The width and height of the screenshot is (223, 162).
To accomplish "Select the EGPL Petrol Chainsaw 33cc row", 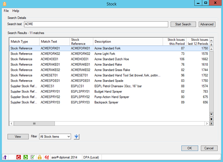I will [109, 86].
